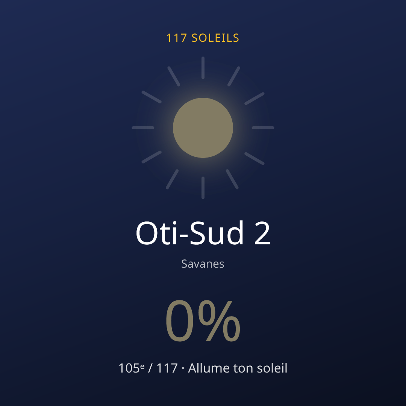
Task: Click the sun ray at five o'clock
Action: click(232, 179)
